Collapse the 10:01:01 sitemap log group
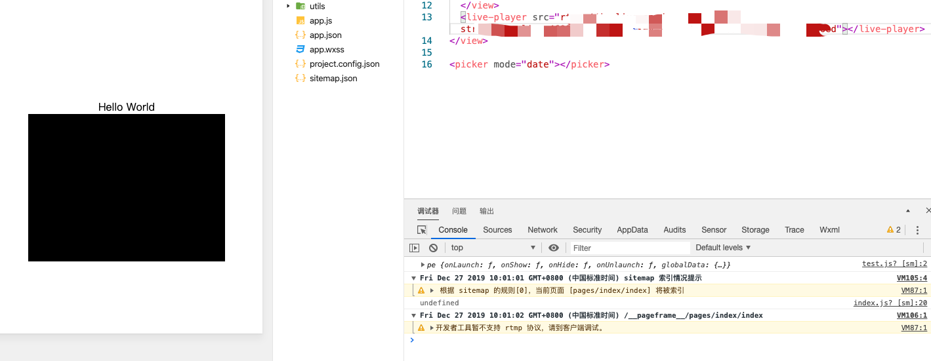The width and height of the screenshot is (931, 361). tap(414, 278)
